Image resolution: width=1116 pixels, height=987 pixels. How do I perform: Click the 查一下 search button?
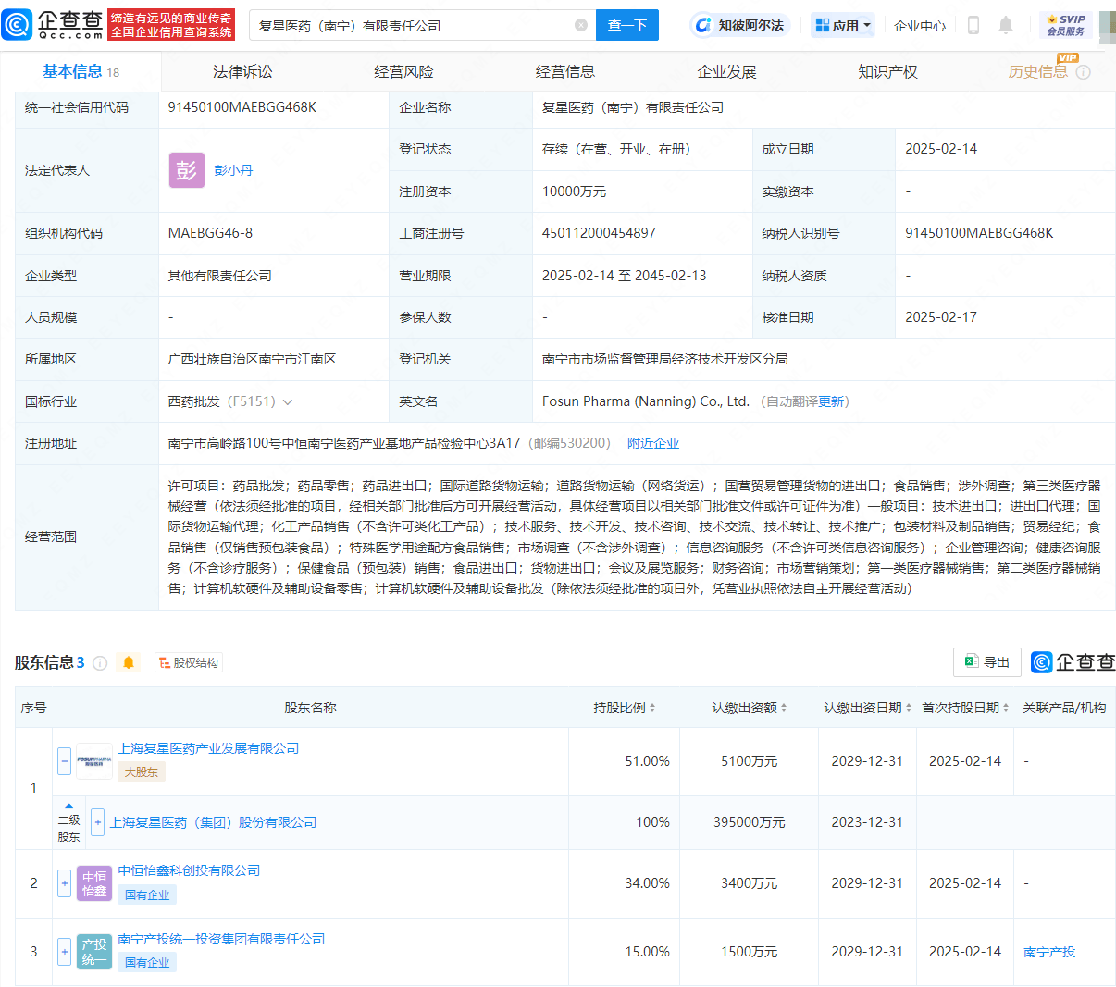[627, 25]
